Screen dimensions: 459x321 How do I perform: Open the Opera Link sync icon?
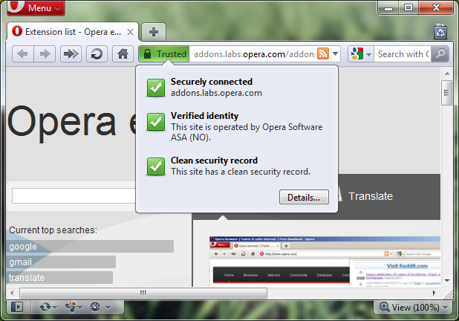point(45,307)
